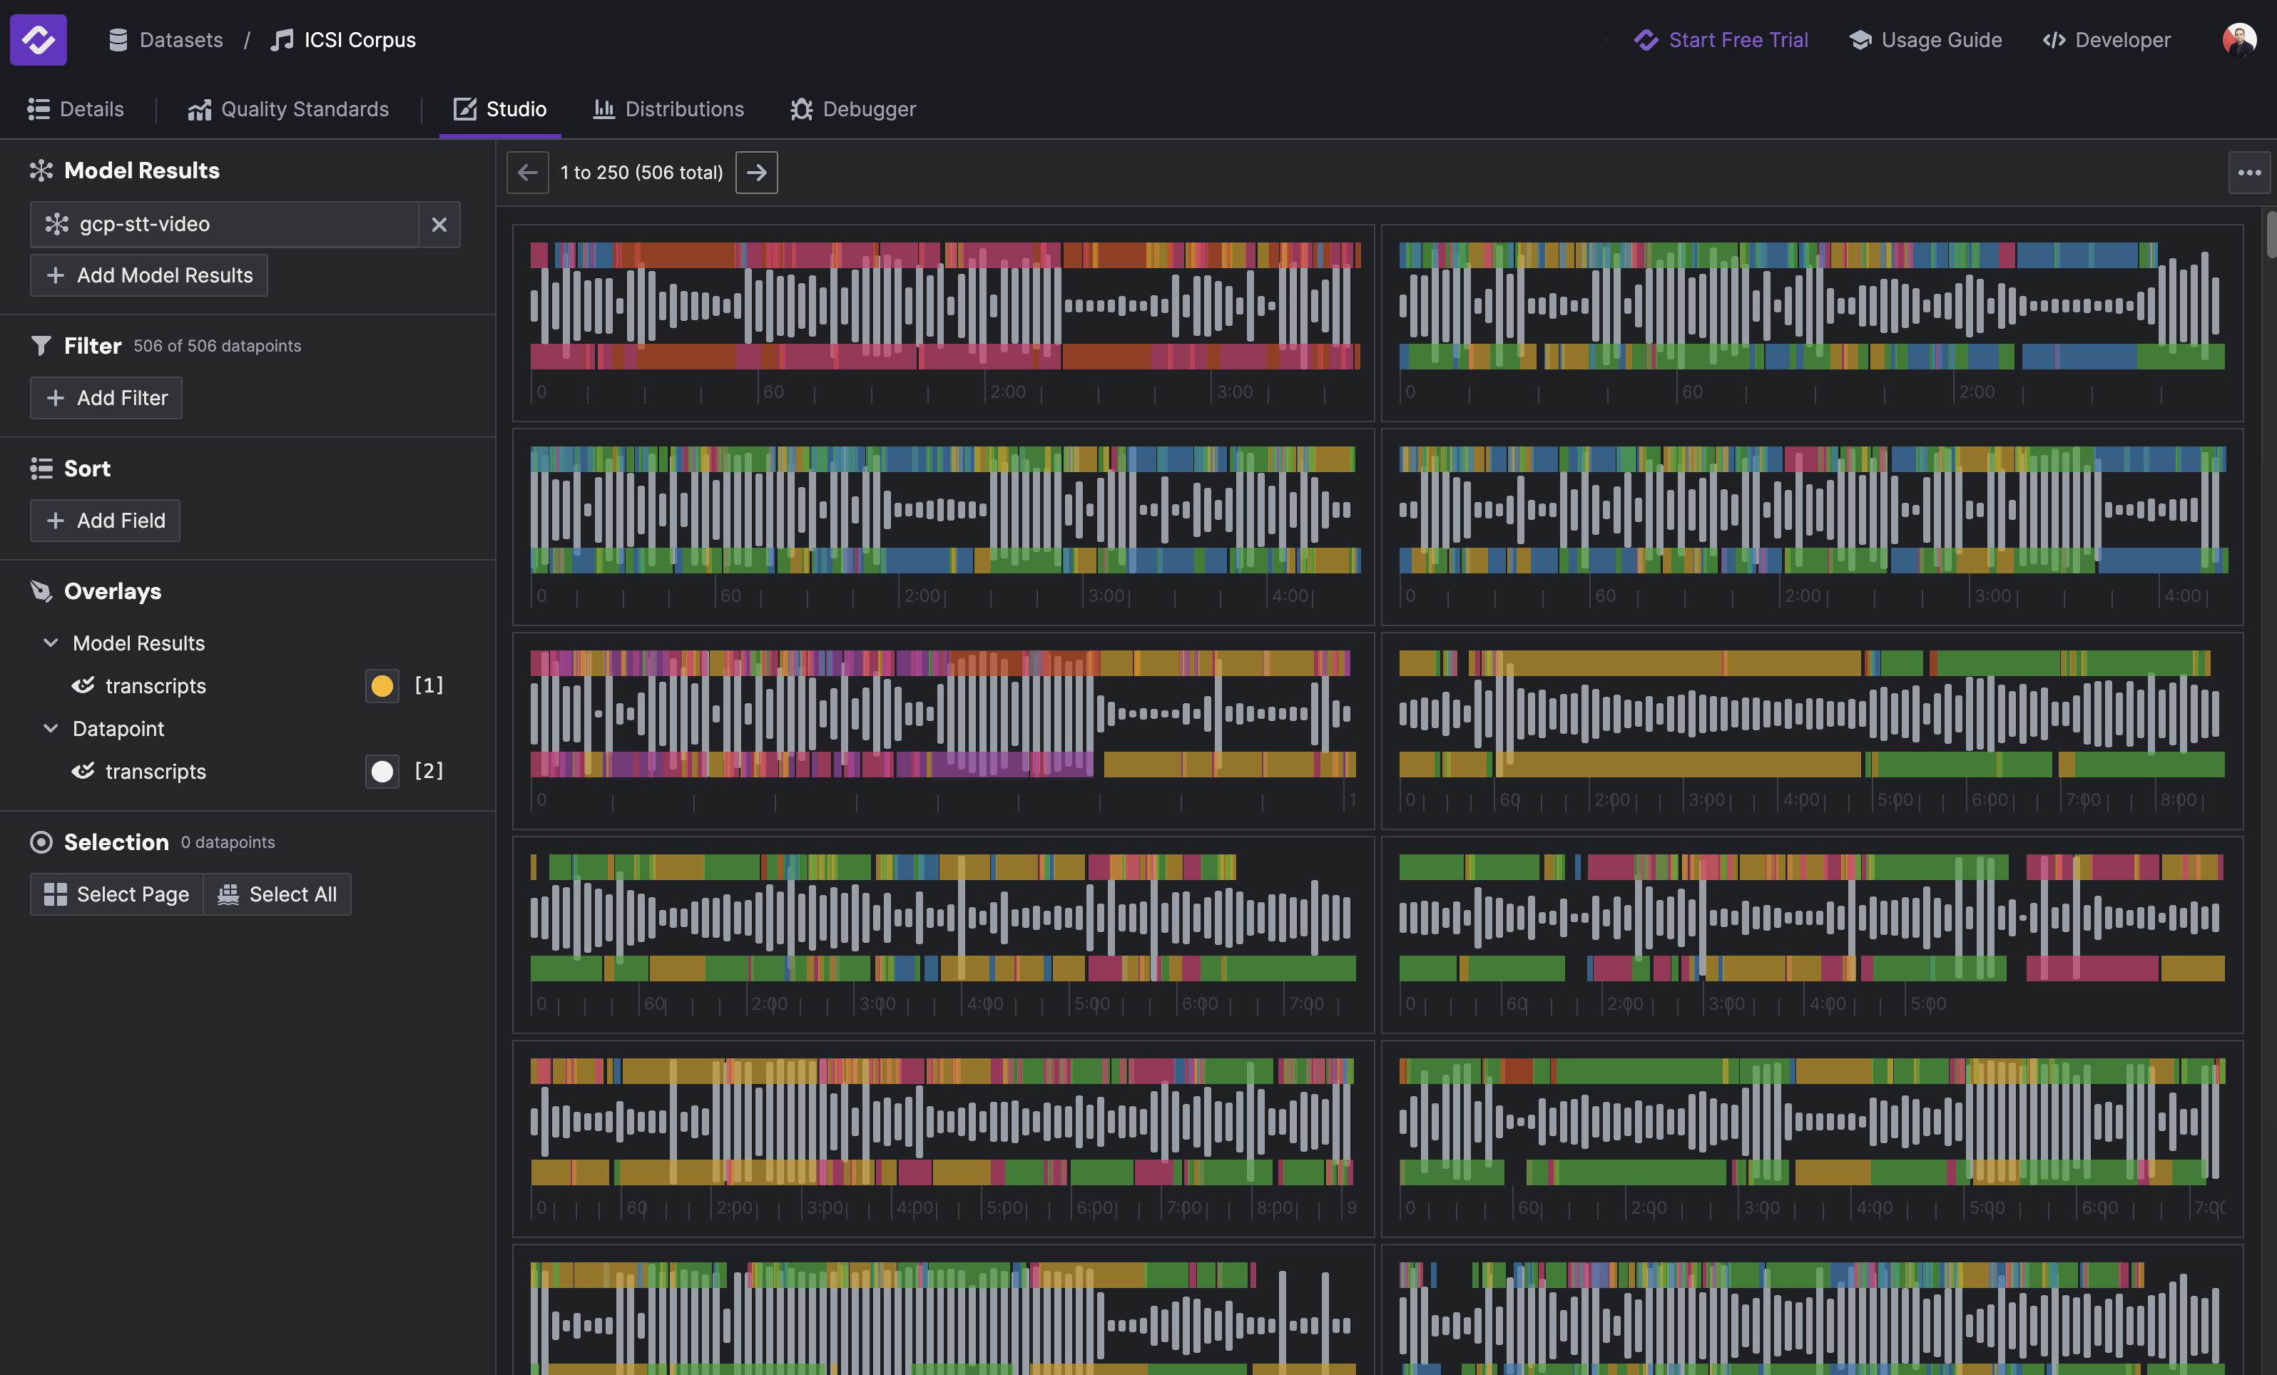Collapse the Datapoint overlay section

tap(51, 728)
